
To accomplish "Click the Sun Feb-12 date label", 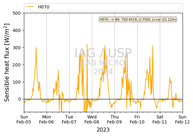I will click(182, 119).
